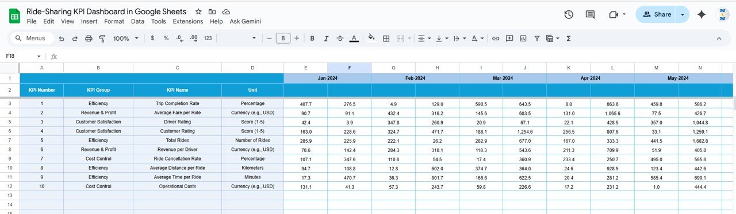The width and height of the screenshot is (736, 214).
Task: Click the Redo arrow
Action: point(75,38)
